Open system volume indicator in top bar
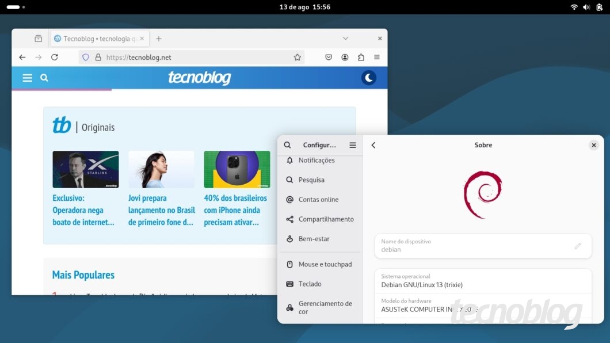Screen dimensions: 610x343 586,7
